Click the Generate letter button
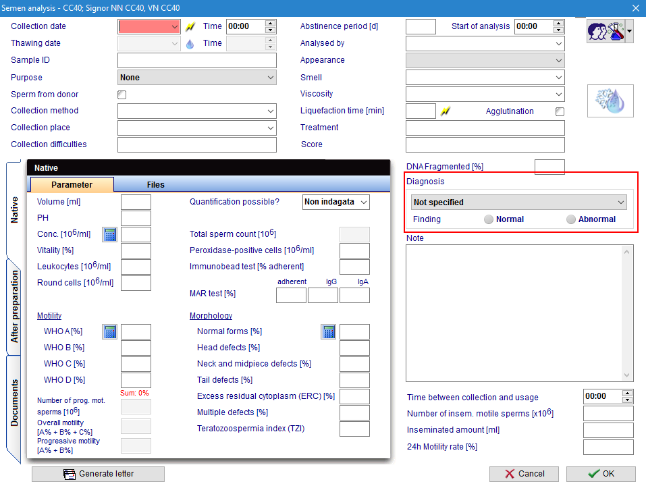The image size is (646, 488). click(98, 474)
